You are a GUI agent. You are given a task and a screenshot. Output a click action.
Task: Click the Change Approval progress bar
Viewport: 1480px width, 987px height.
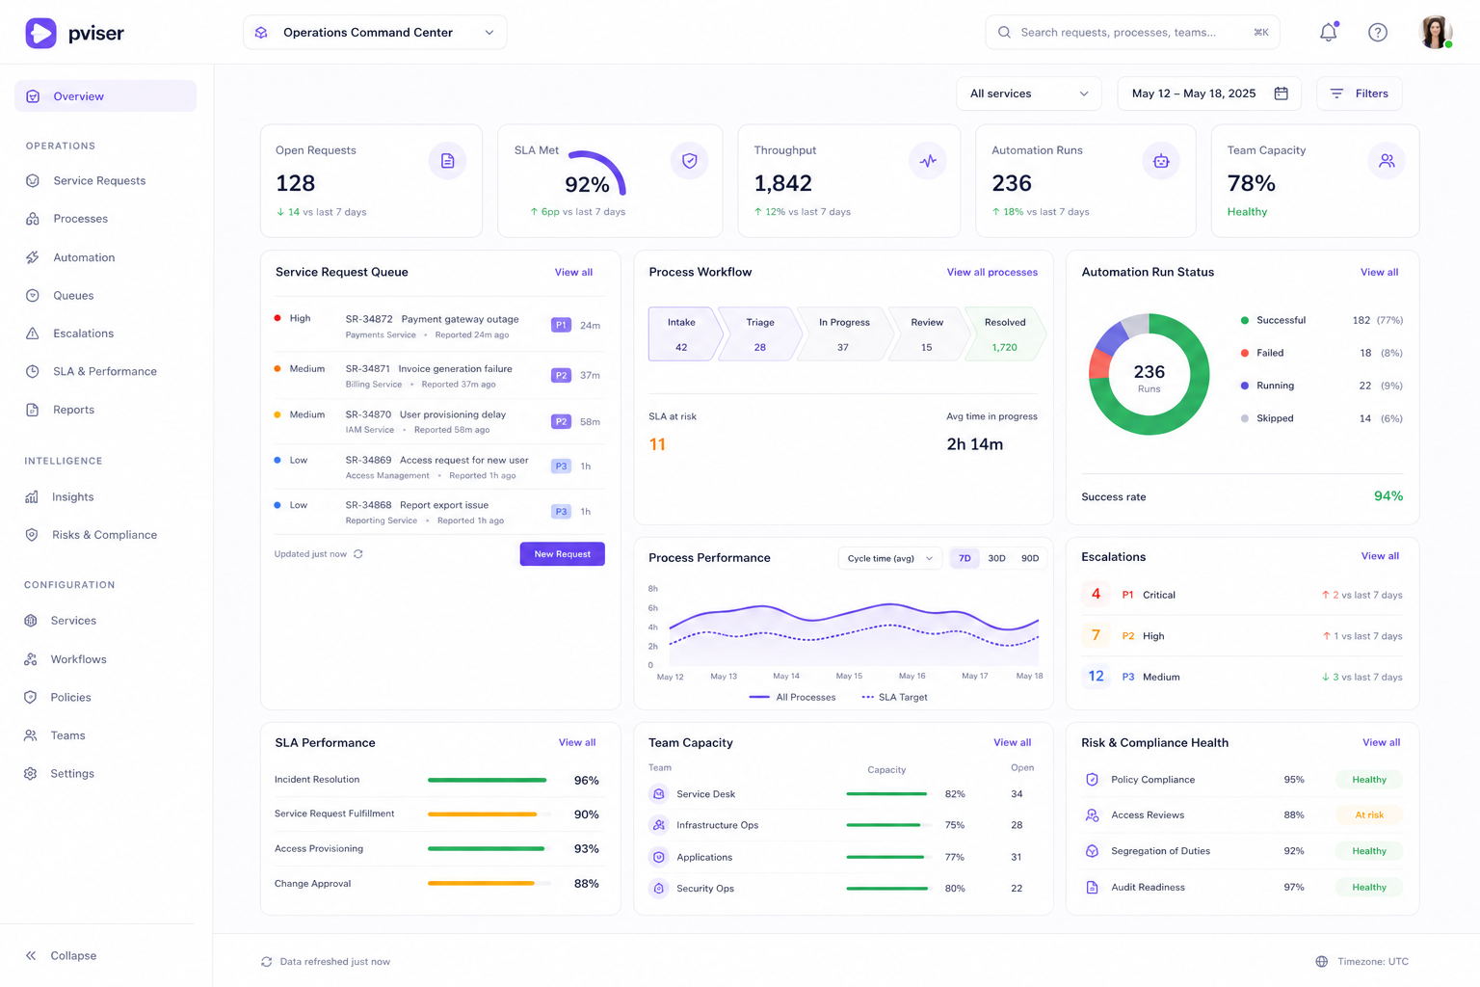489,884
